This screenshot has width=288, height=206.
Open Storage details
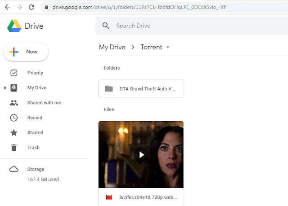pos(36,169)
